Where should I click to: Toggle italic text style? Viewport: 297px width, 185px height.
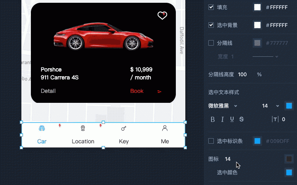pyautogui.click(x=223, y=119)
